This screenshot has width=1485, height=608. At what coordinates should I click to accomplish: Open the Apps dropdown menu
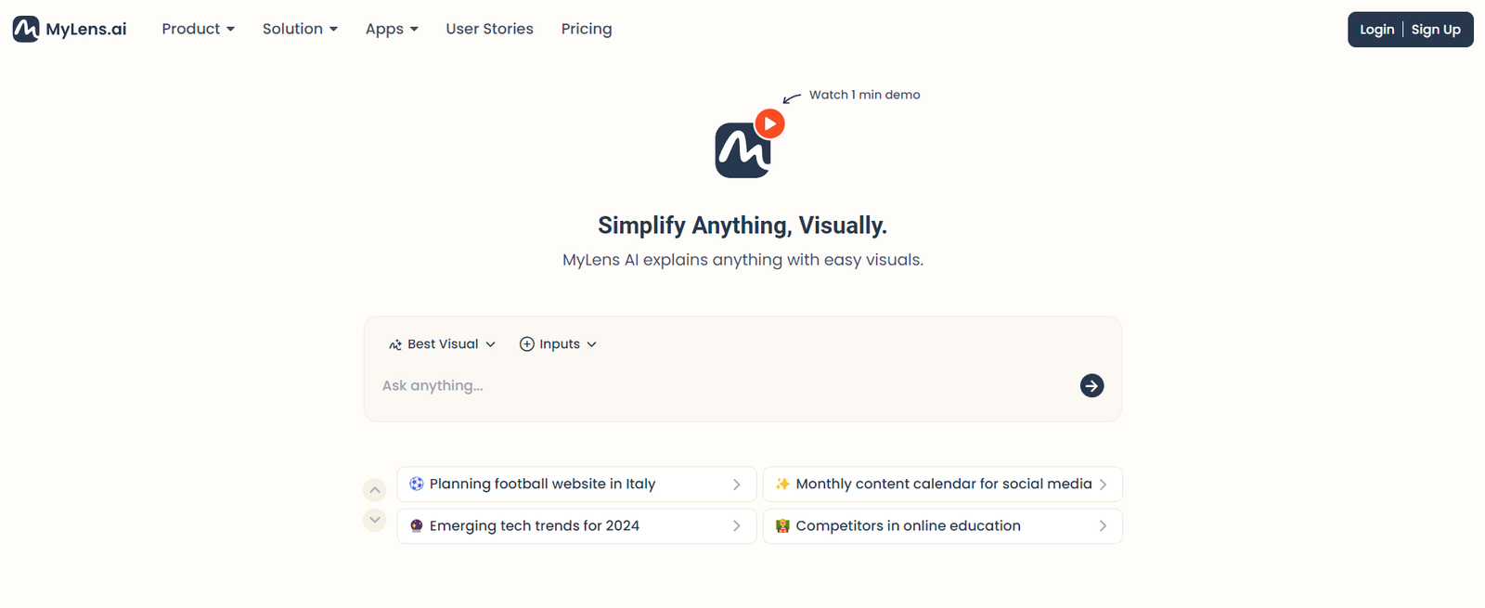pos(391,29)
